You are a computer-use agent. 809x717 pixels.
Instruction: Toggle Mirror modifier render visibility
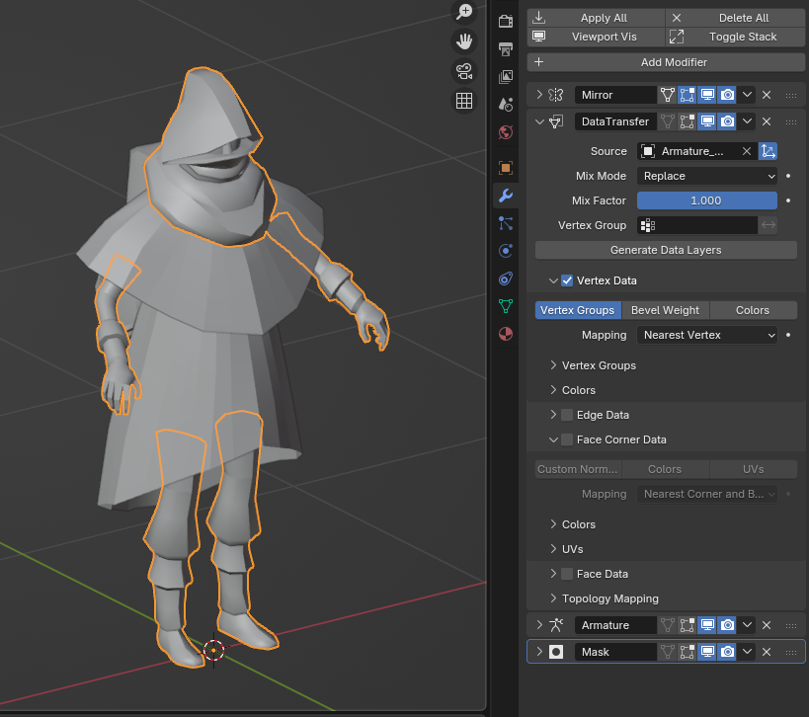727,95
